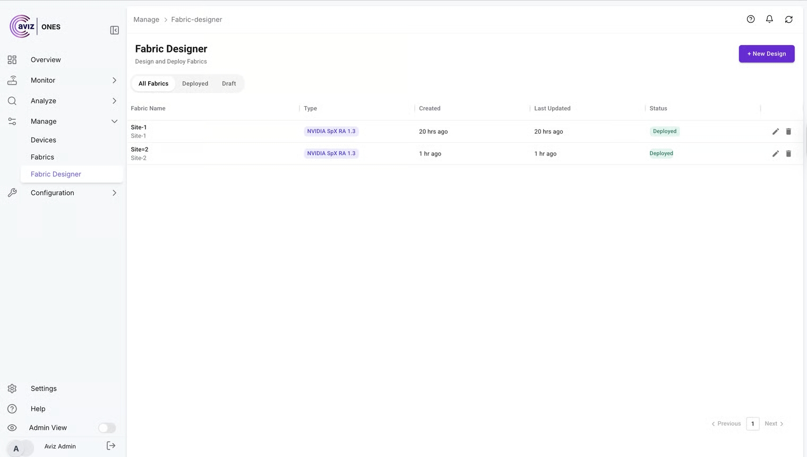Toggle the Admin View switch
The width and height of the screenshot is (807, 457).
point(107,428)
